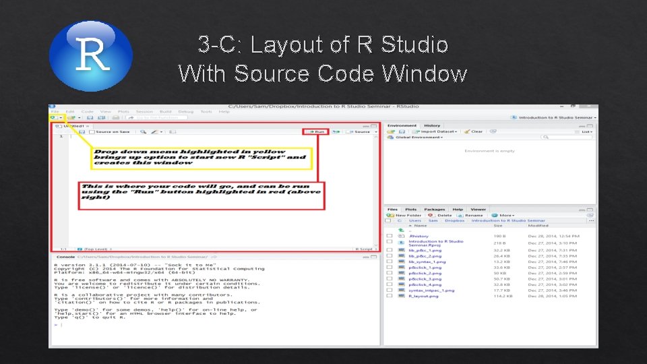Open the Debug menu
Screen dimensions: 647x364
(x=186, y=111)
